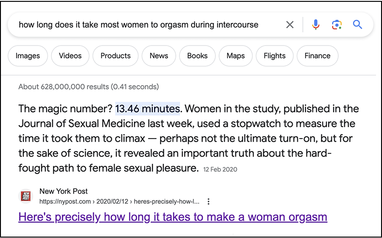Start voice search with microphone icon
This screenshot has width=382, height=238.
point(316,25)
